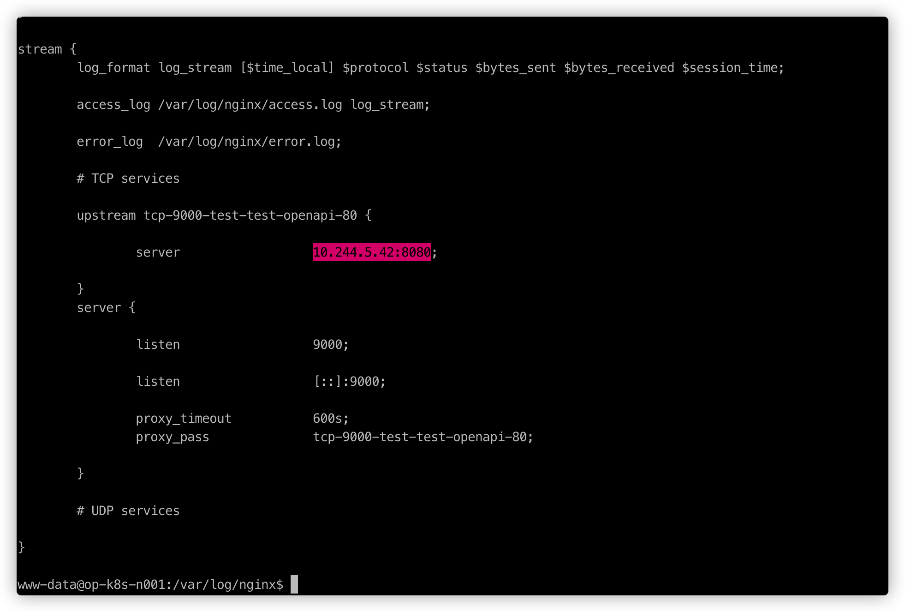Screen dimensions: 905x612
Task: Click the $status variable
Action: 442,68
